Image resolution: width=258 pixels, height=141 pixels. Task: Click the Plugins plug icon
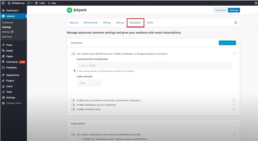tap(3, 81)
